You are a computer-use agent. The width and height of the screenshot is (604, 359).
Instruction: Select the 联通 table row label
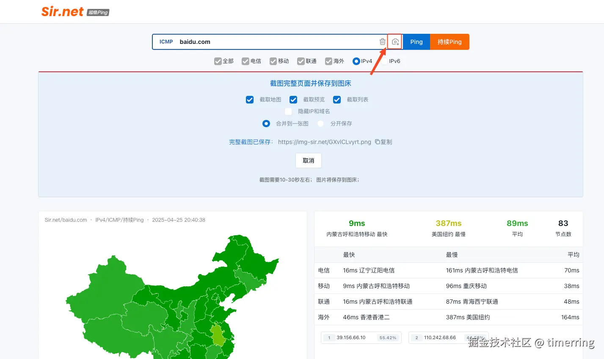click(x=324, y=302)
